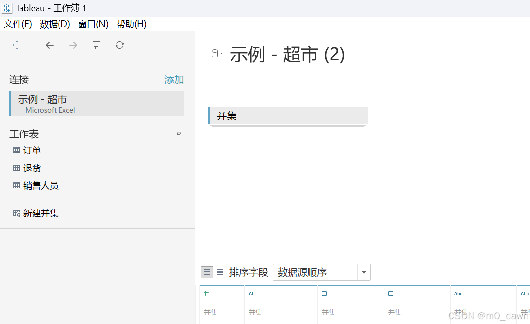Click the table icon next to 销售人员

click(16, 185)
